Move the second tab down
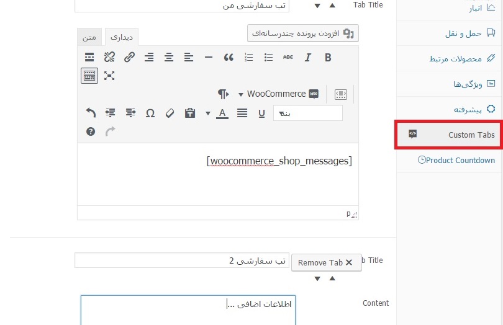Viewport: 503px width, 325px height. [317, 278]
